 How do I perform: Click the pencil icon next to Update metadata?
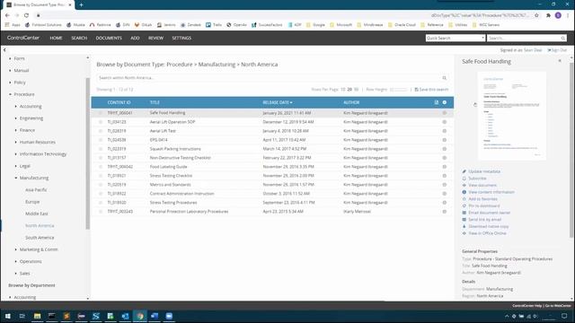tap(464, 171)
